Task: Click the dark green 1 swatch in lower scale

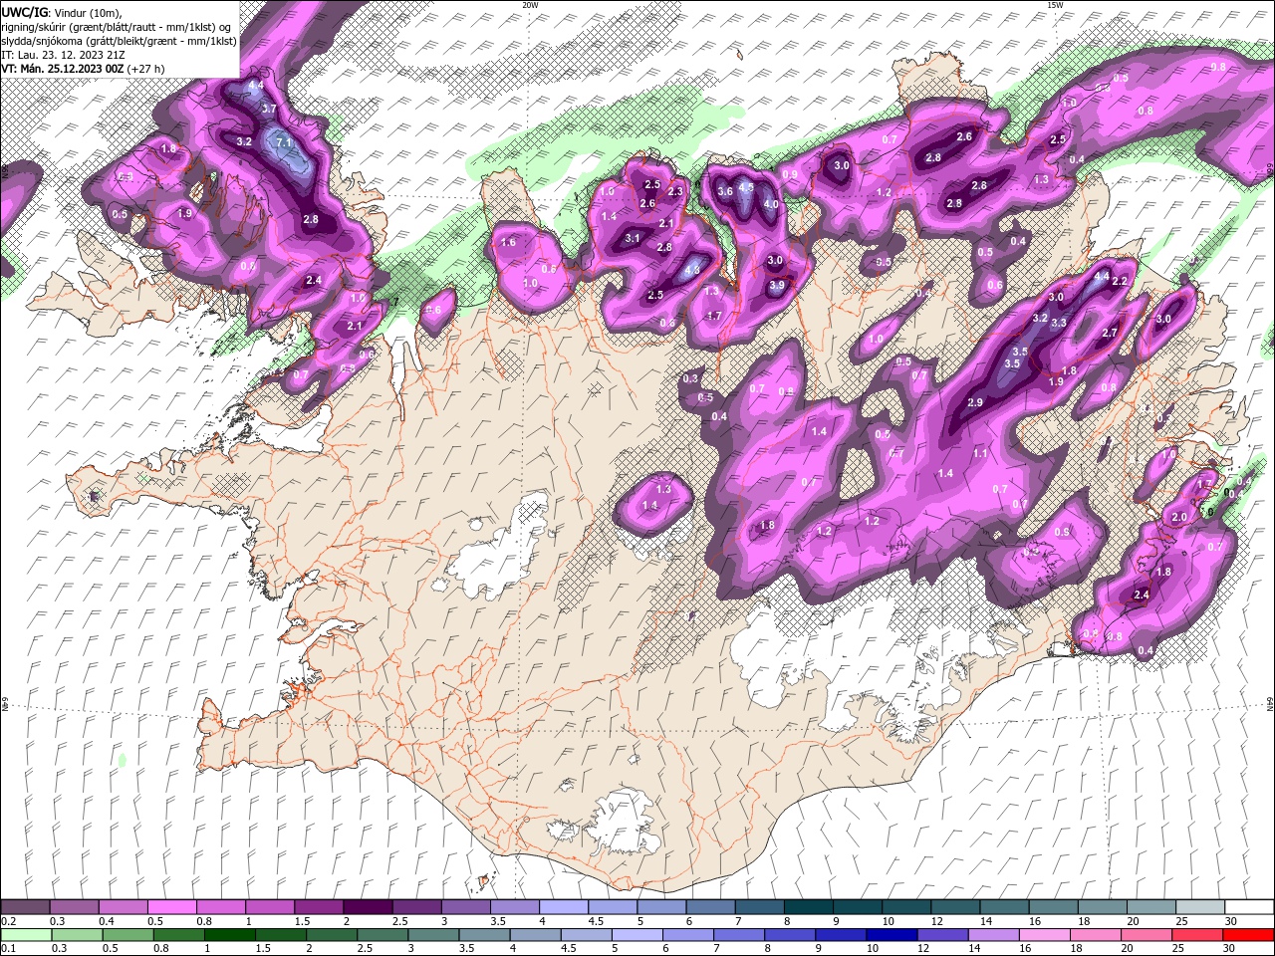Action: tap(230, 934)
